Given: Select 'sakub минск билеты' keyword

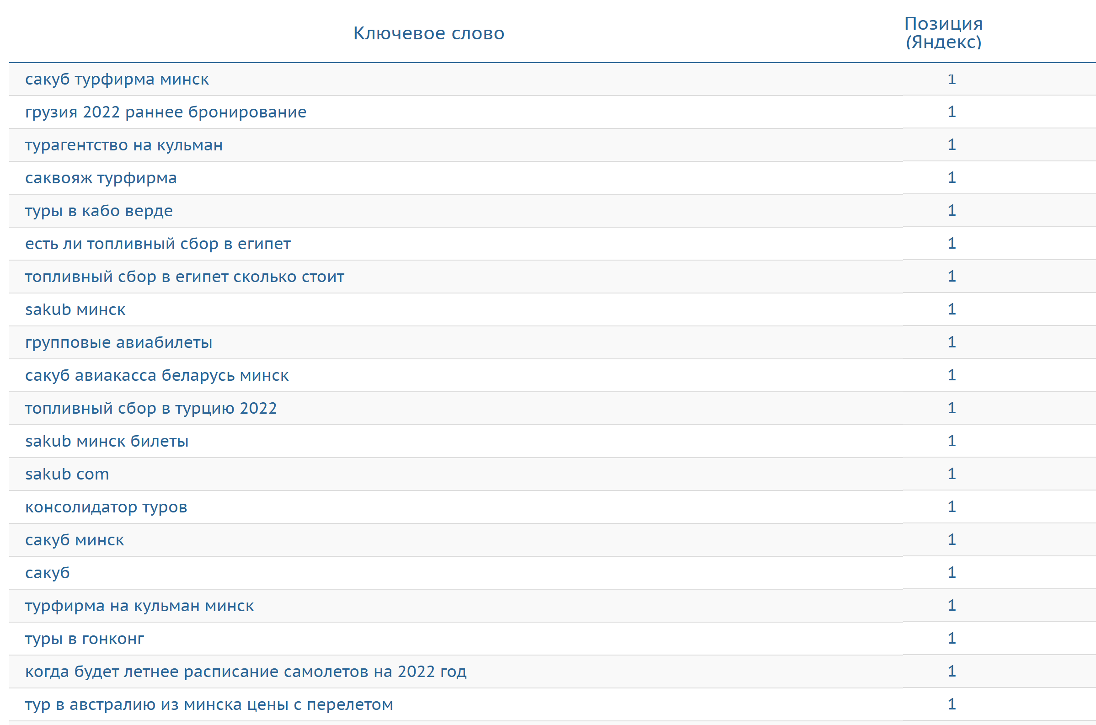Looking at the screenshot, I should click(x=107, y=441).
